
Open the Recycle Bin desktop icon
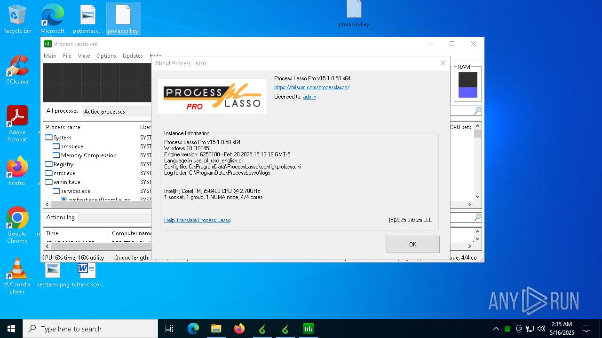(x=17, y=19)
